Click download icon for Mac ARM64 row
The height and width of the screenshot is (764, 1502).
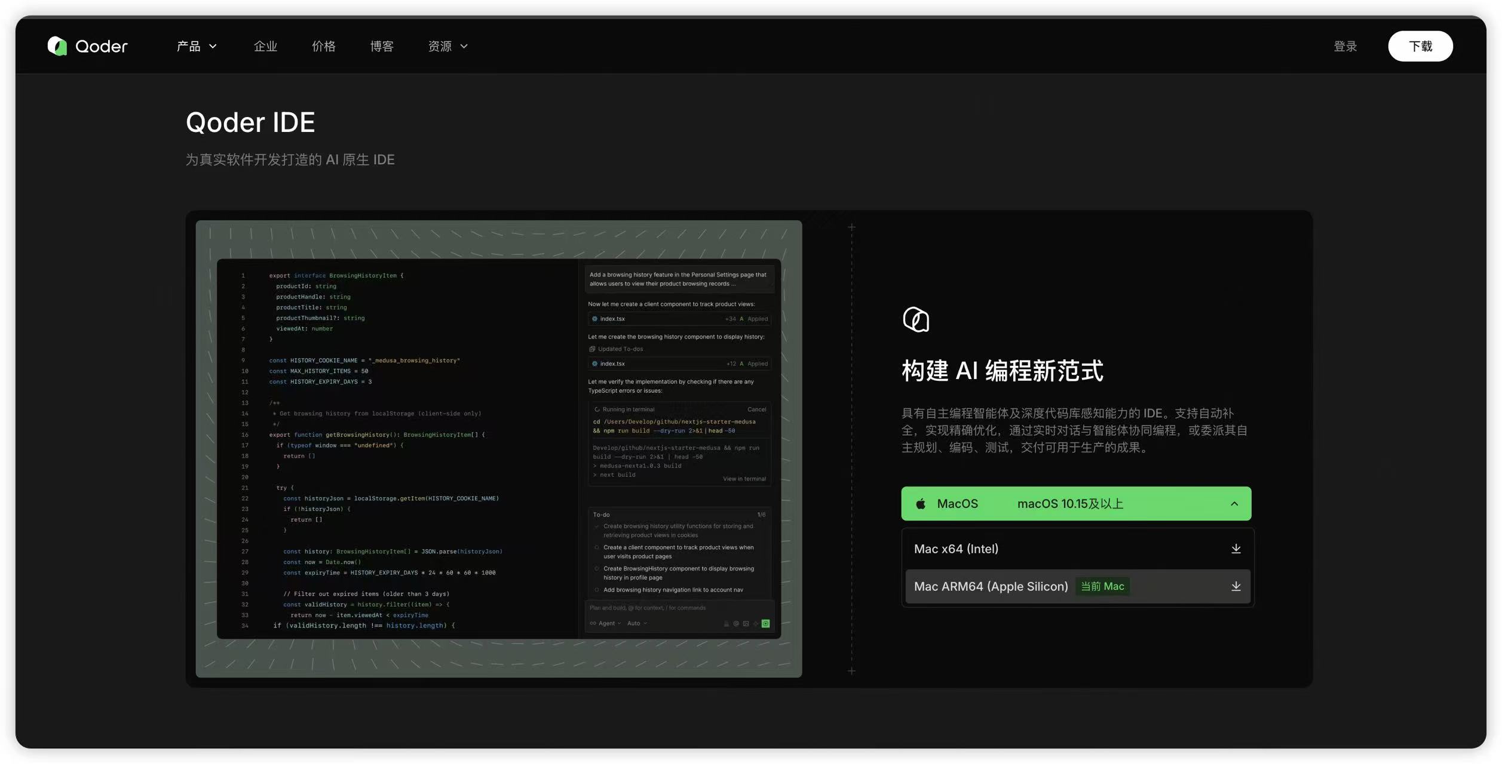(1236, 586)
